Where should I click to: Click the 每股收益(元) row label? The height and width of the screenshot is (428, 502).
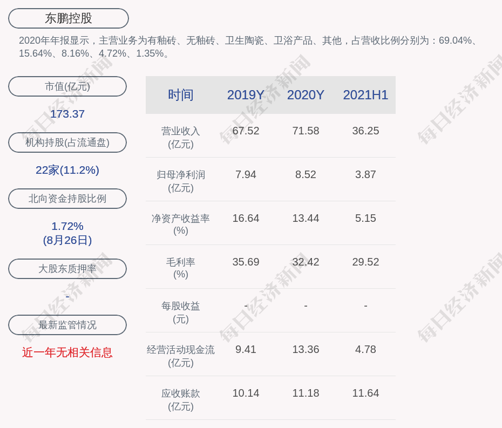coord(181,312)
